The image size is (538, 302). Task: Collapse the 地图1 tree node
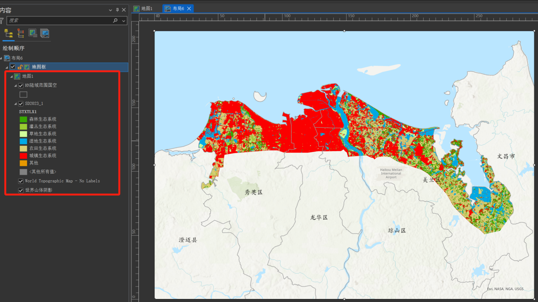point(11,77)
